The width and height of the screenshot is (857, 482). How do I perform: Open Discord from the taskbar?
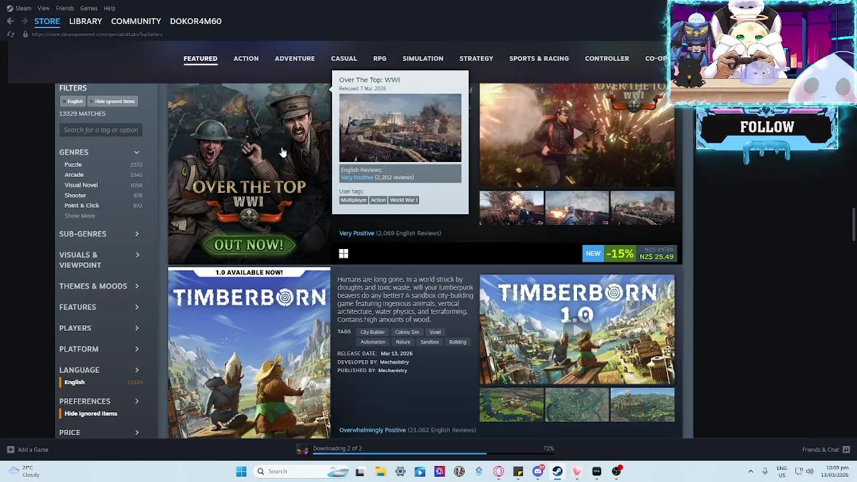point(538,471)
